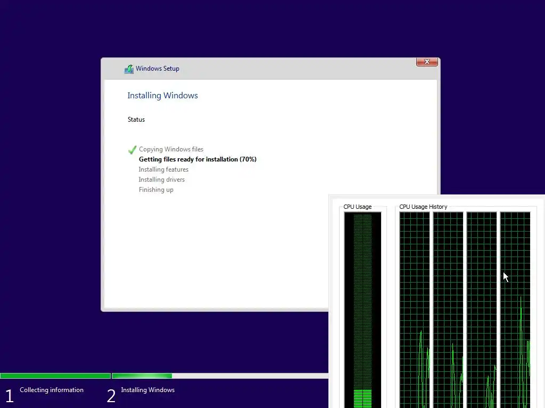Select the 'Copying Windows files' status line
This screenshot has height=408, width=545.
[x=171, y=149]
